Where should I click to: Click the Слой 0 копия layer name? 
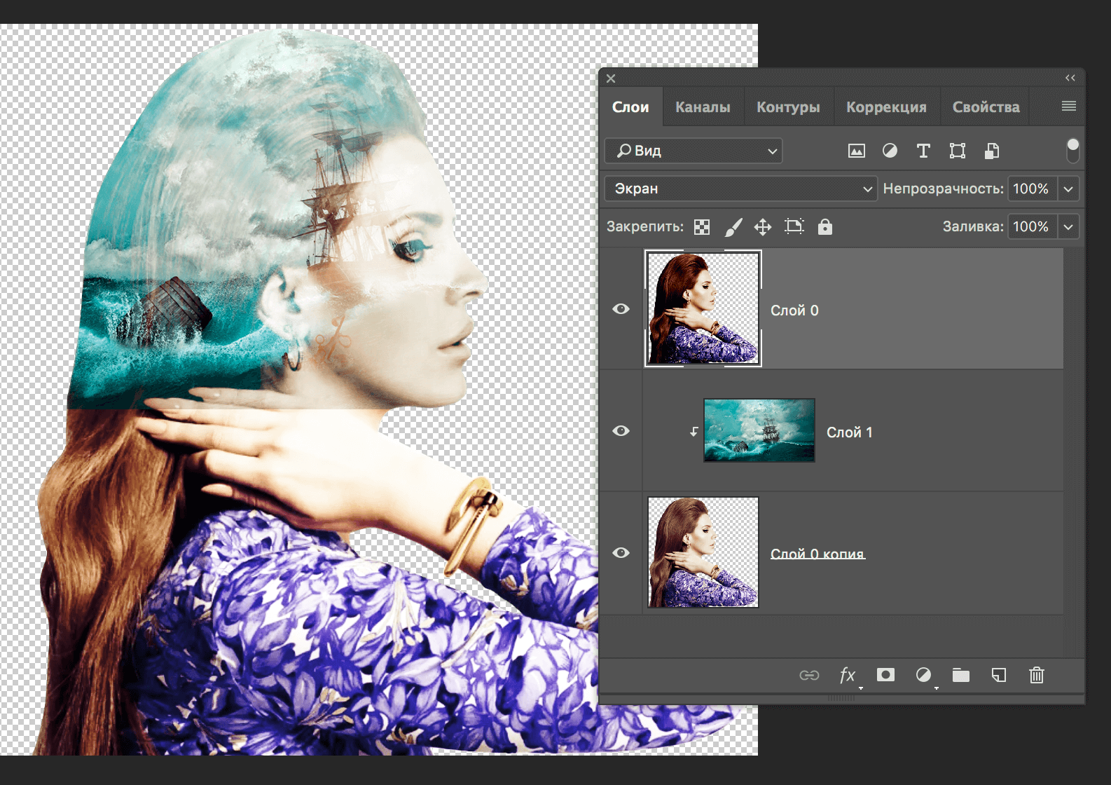pyautogui.click(x=817, y=554)
